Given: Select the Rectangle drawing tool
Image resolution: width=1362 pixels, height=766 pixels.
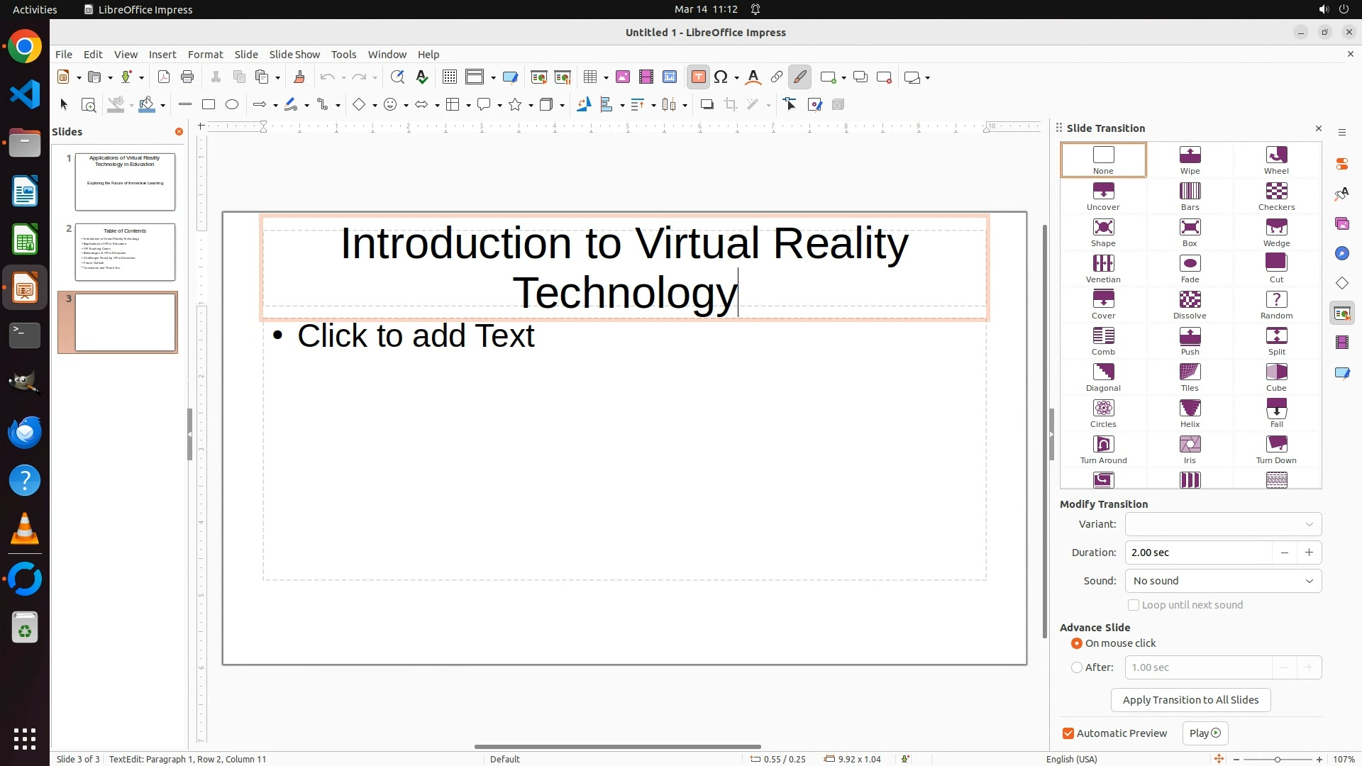Looking at the screenshot, I should click(x=208, y=105).
